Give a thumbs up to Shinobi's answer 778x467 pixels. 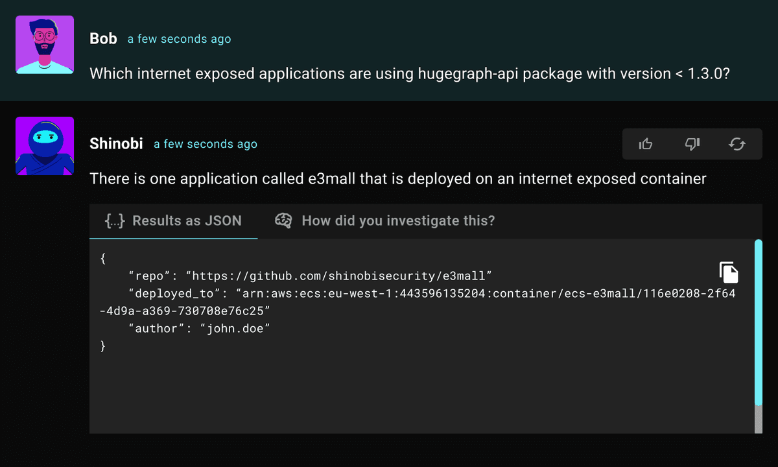646,144
